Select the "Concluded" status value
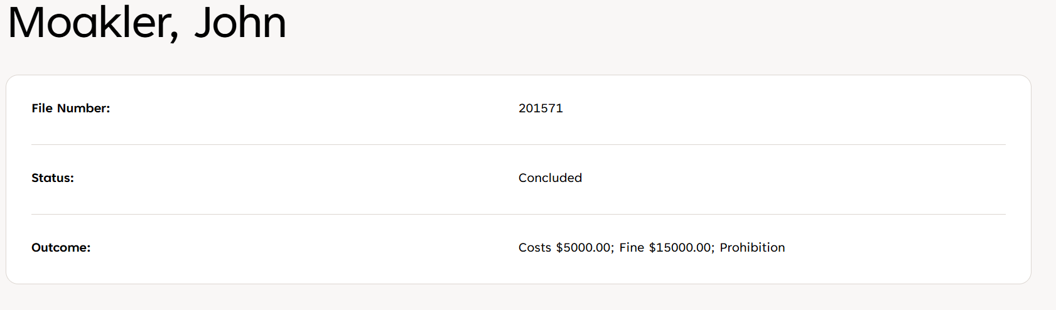The image size is (1056, 310). click(550, 178)
